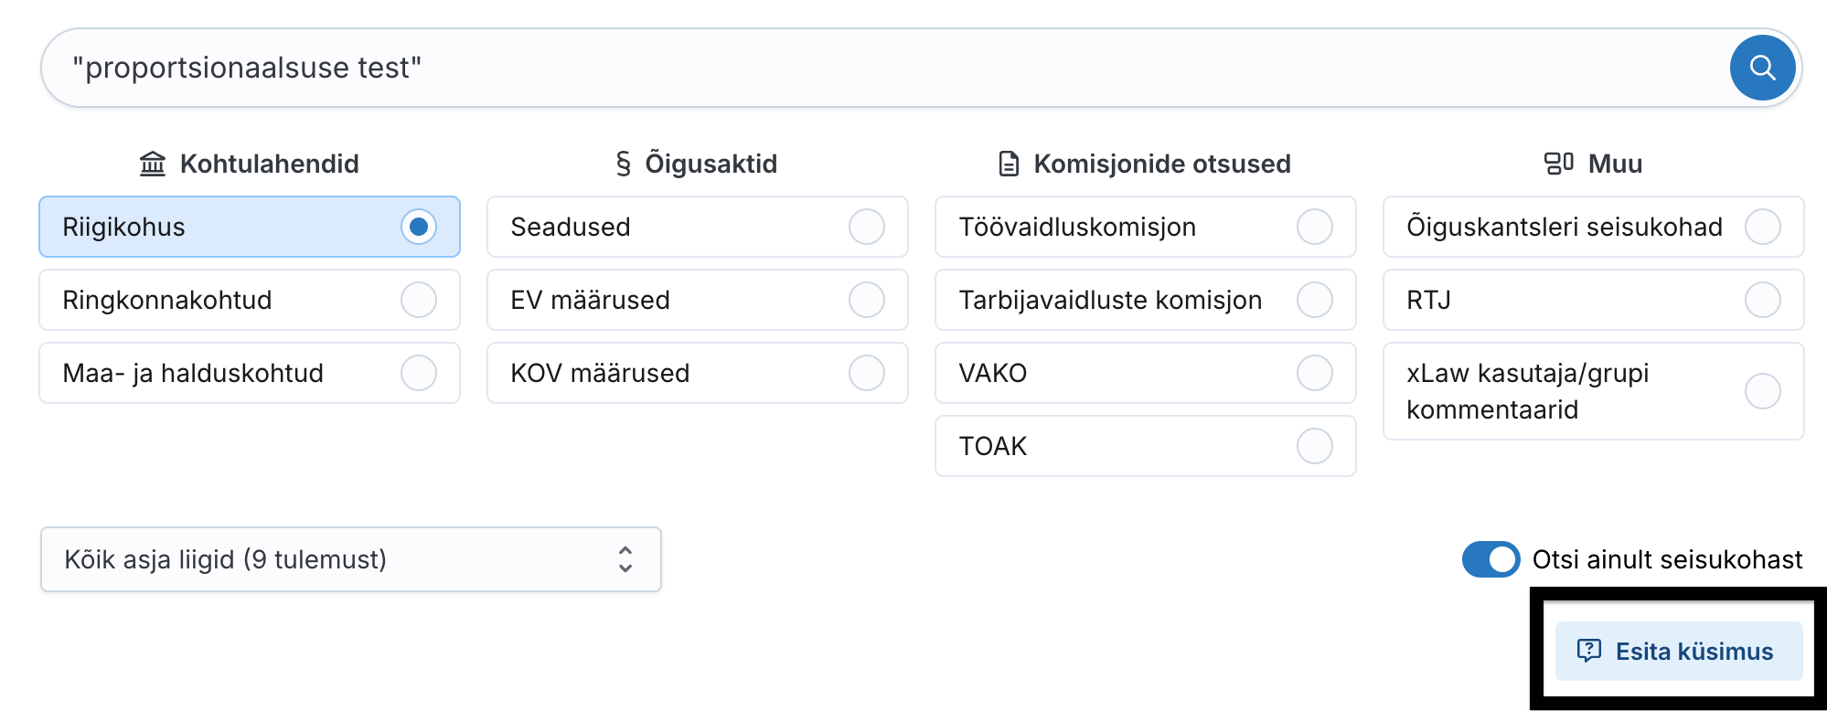Click the paragraph icon beside Õigusaktid
The height and width of the screenshot is (711, 1827).
point(621,164)
